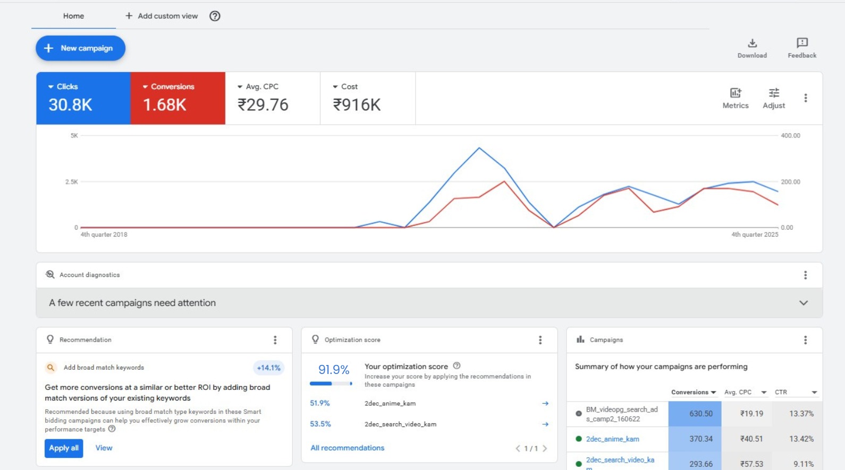Open the Metrics chart icon

point(736,93)
